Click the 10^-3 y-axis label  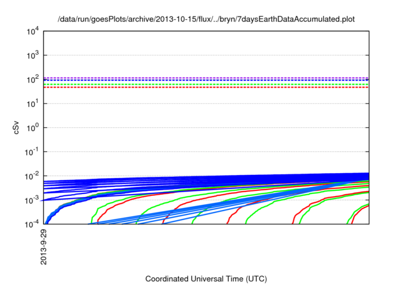tap(32, 200)
